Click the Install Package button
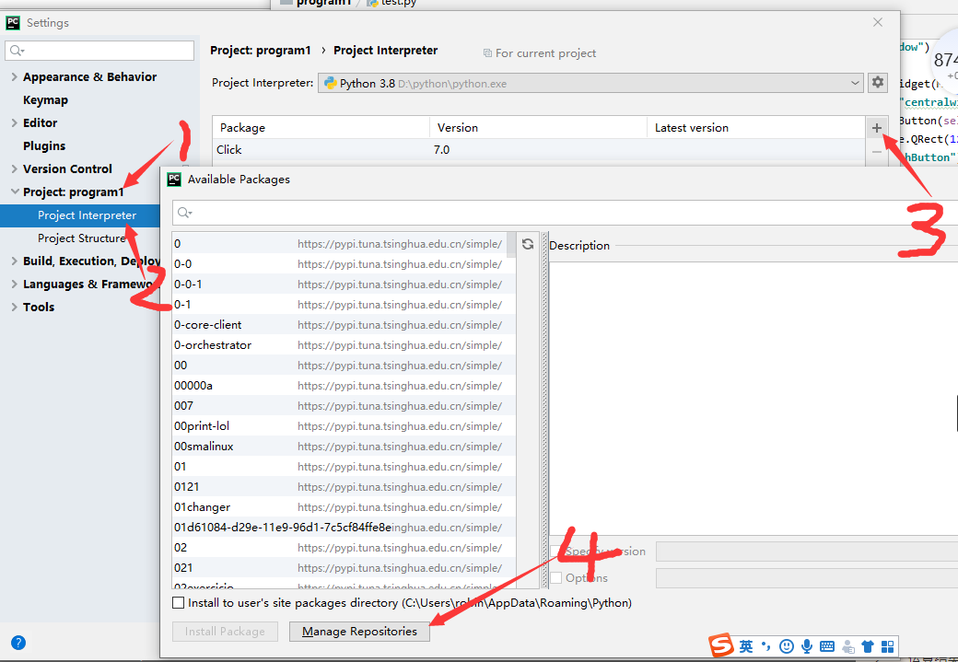 pyautogui.click(x=225, y=632)
